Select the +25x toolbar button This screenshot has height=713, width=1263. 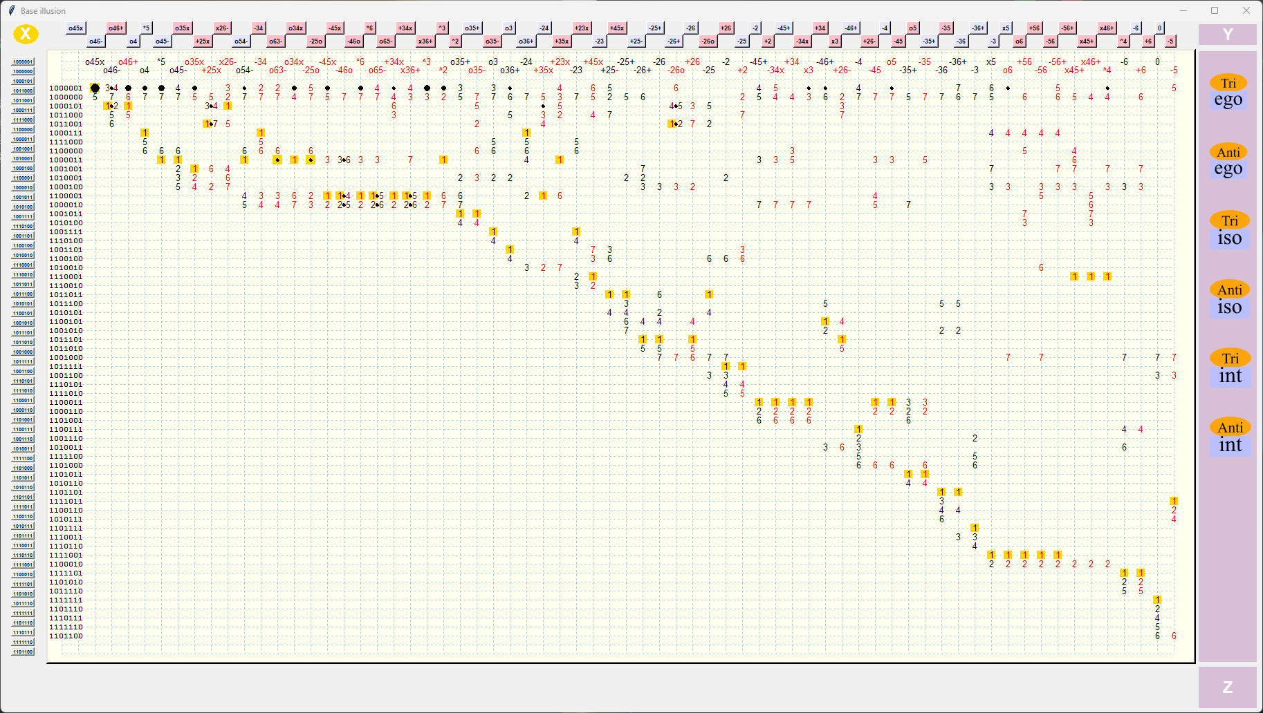203,41
